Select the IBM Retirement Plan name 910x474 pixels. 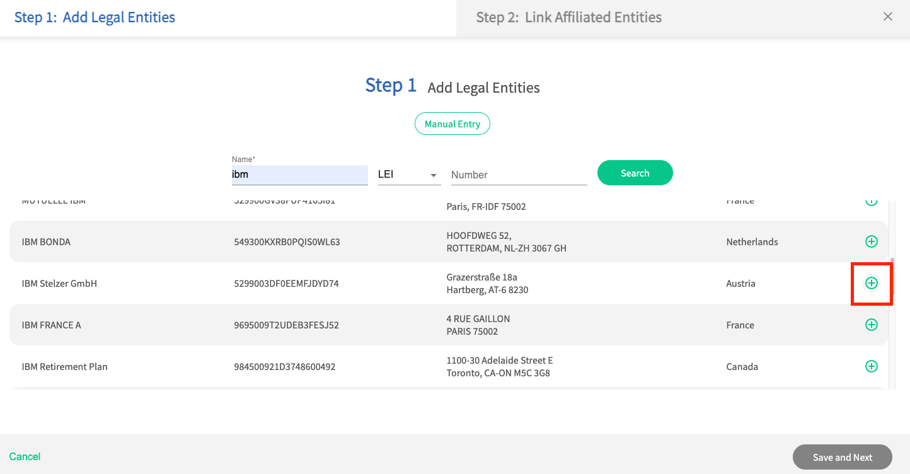tap(64, 367)
